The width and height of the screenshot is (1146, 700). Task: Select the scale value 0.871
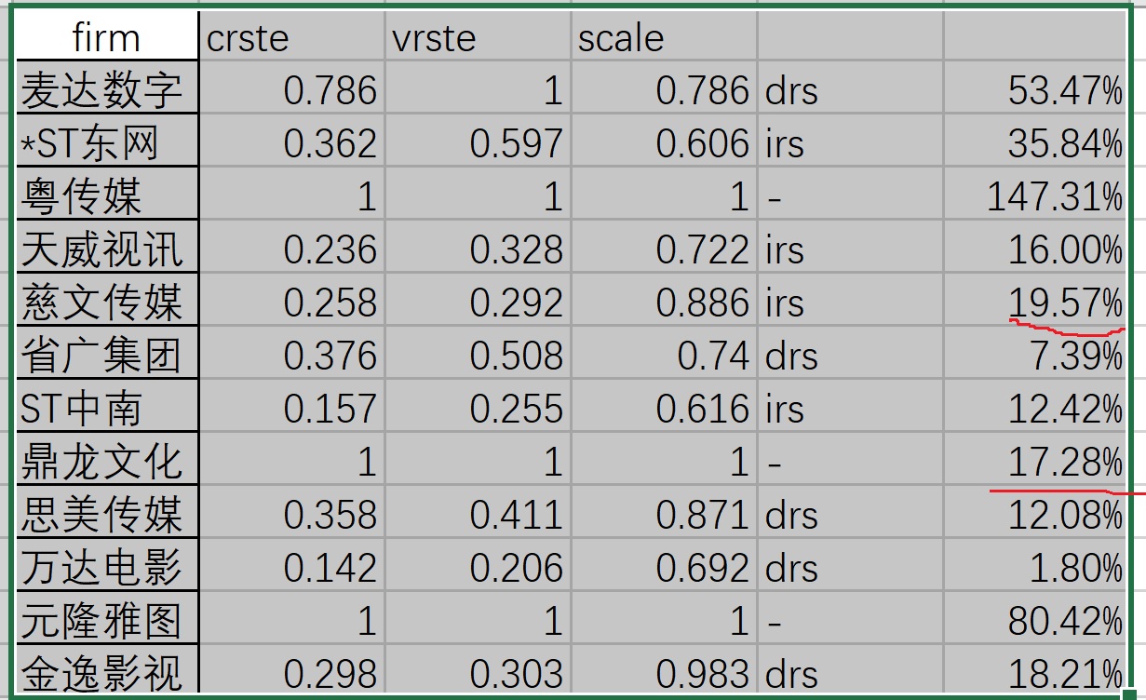[x=664, y=515]
